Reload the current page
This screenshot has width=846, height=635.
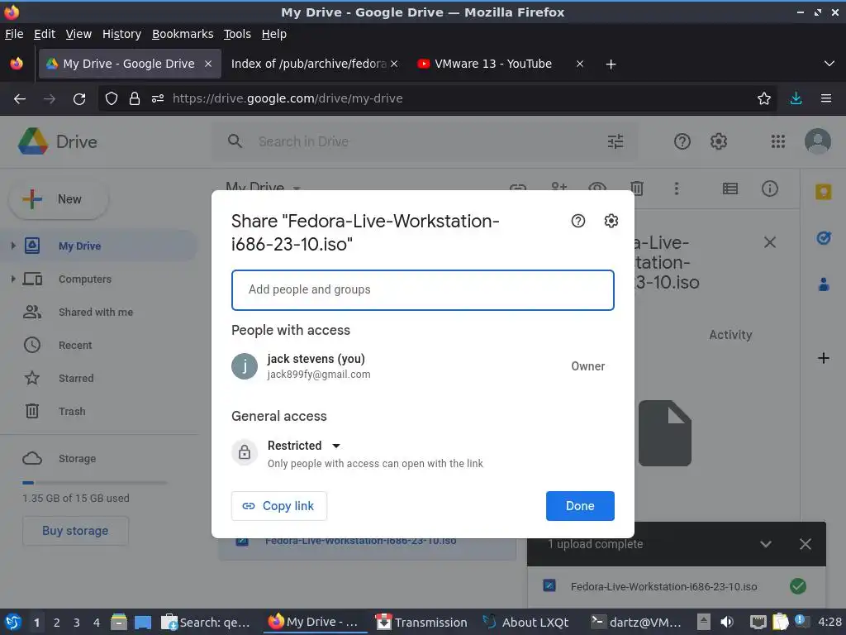[79, 99]
